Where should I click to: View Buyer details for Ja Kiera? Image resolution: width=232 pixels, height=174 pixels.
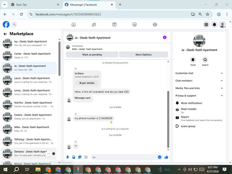pos(87,83)
